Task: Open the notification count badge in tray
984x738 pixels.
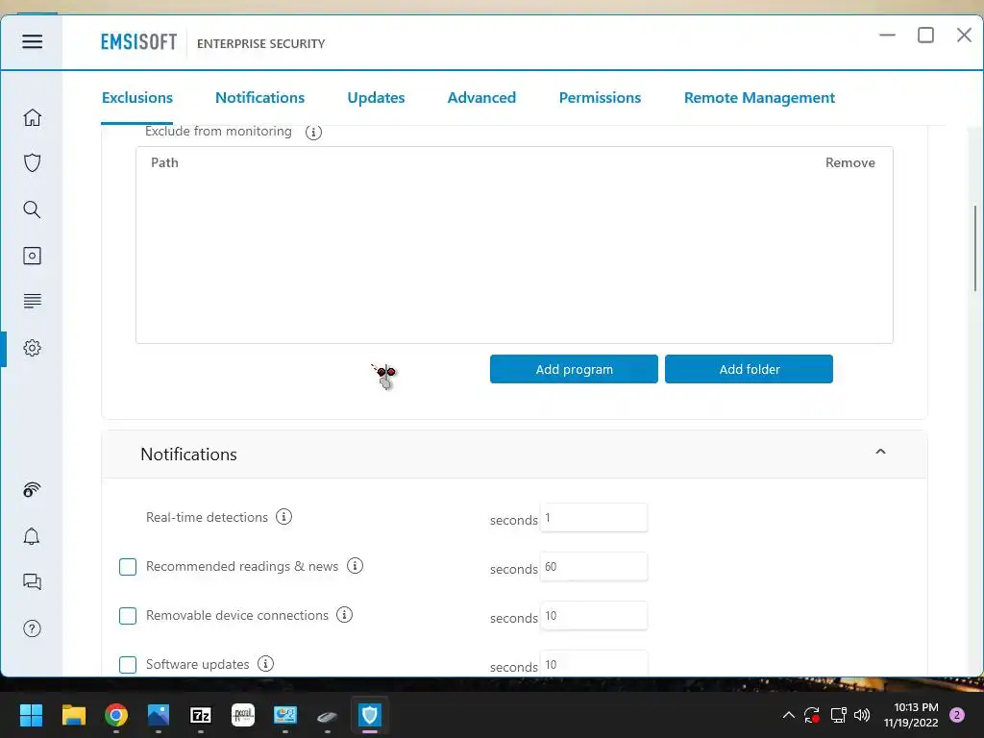Action: pos(957,715)
